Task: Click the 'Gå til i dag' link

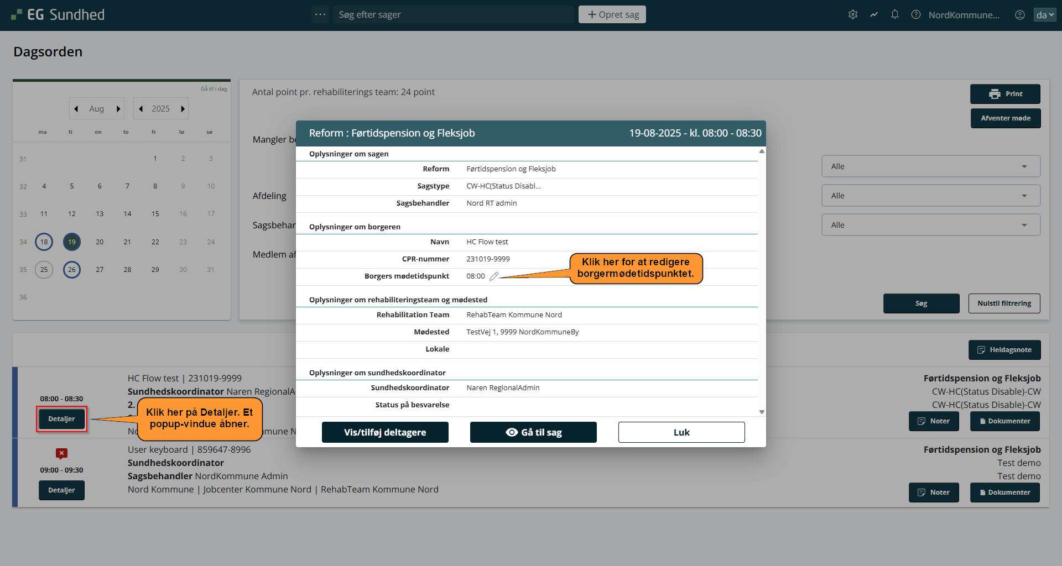Action: pyautogui.click(x=214, y=89)
